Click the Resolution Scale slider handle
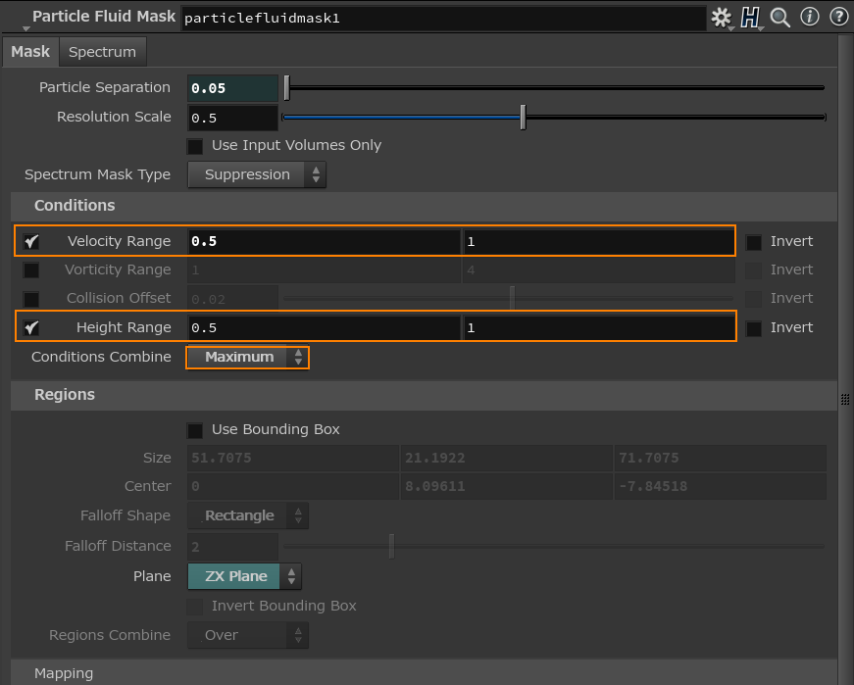 523,117
